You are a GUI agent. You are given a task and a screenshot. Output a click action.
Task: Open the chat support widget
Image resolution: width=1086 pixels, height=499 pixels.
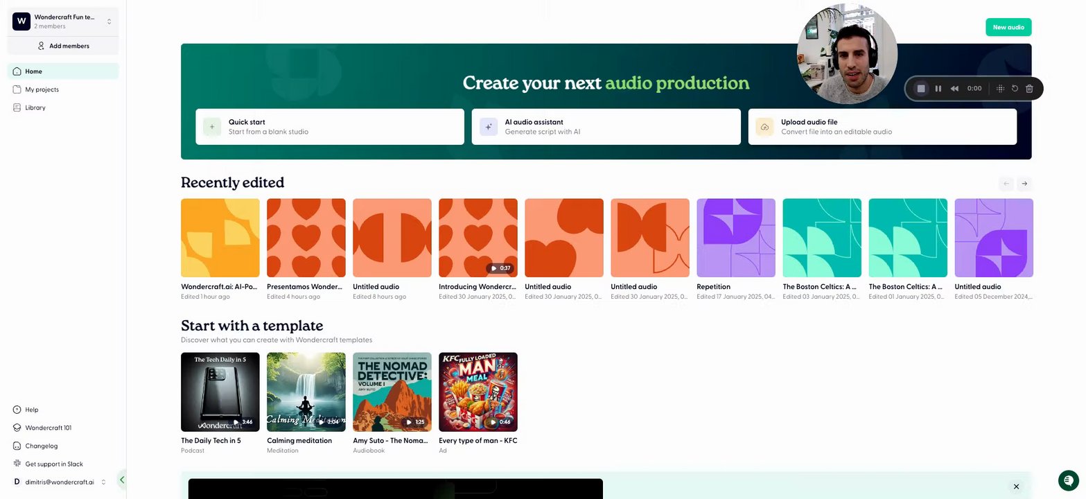tap(1069, 480)
